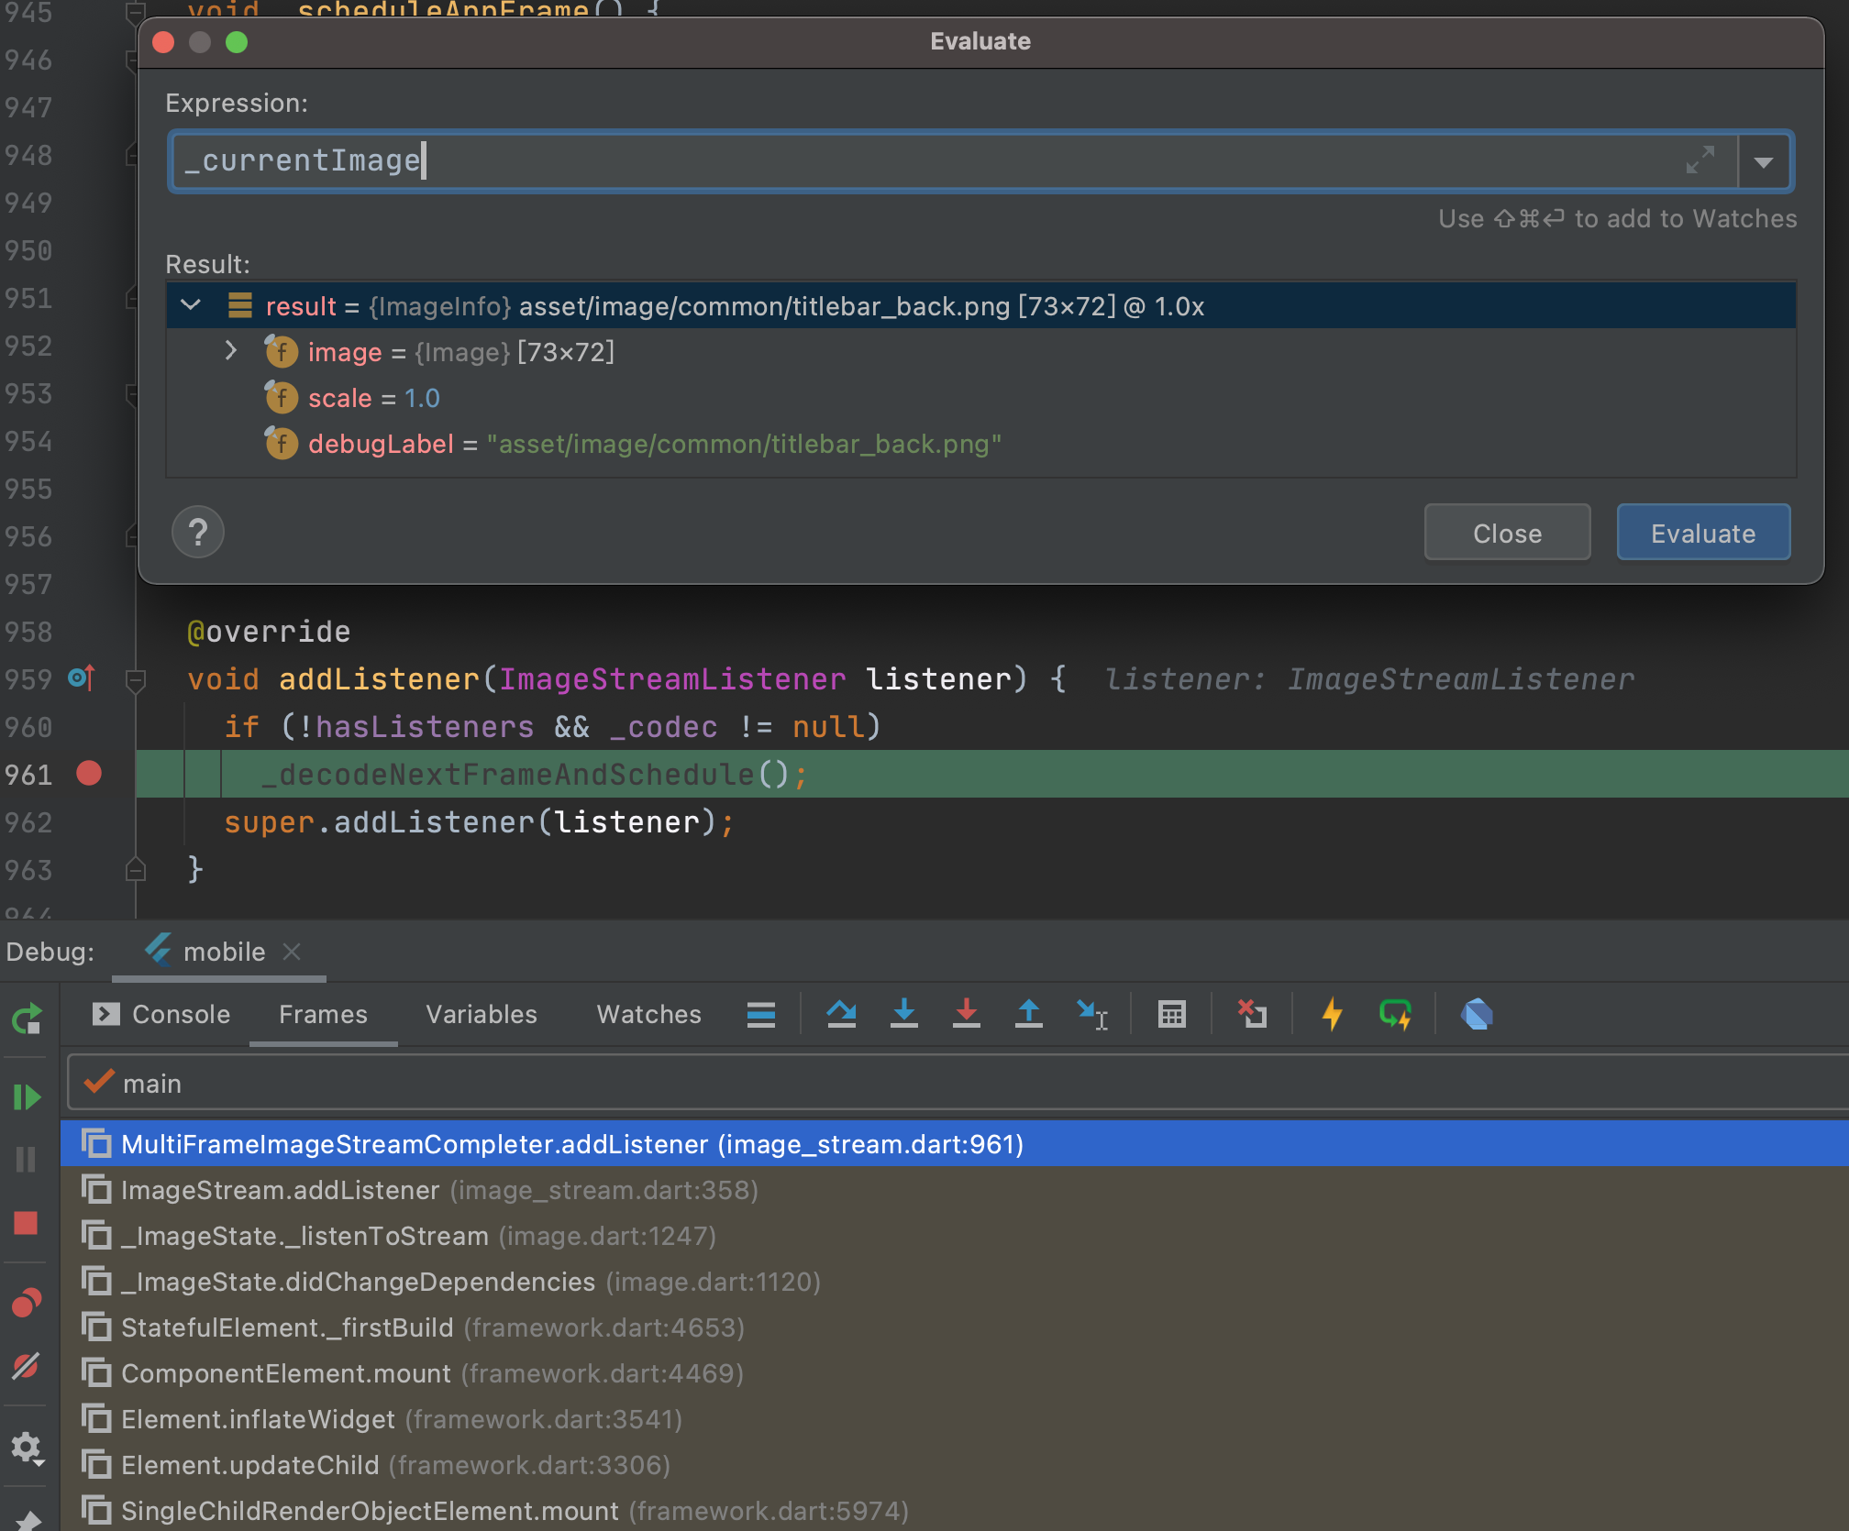The height and width of the screenshot is (1531, 1849).
Task: Click the Flutter Hot Restart icon
Action: click(1395, 1014)
